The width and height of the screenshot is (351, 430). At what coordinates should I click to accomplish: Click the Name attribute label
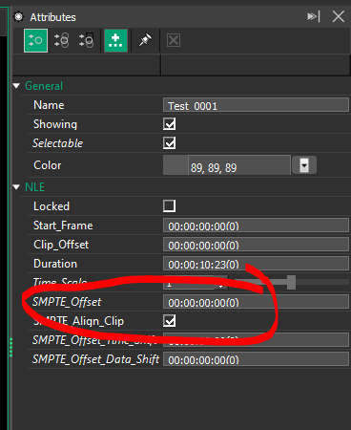pyautogui.click(x=49, y=105)
